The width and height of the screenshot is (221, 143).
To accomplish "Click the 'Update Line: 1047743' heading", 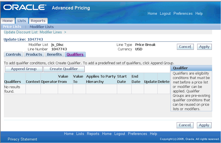I will [23, 40].
